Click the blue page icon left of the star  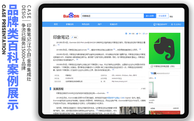(x=126, y=34)
